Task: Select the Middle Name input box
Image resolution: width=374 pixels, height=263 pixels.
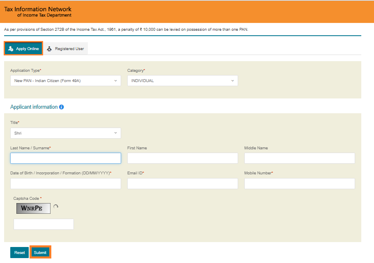Action: 300,158
